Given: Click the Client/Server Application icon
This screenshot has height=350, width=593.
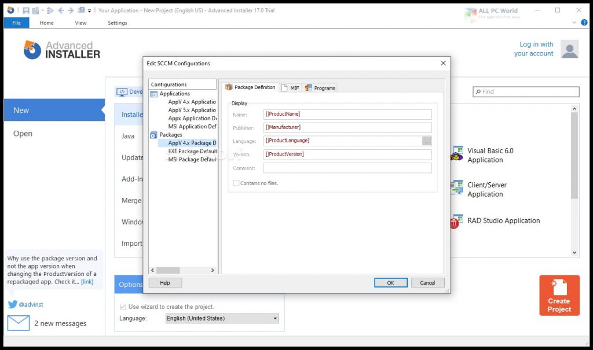Looking at the screenshot, I should click(456, 188).
